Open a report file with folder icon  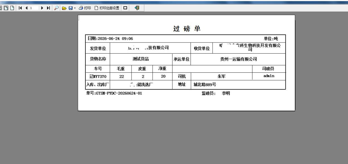click(x=64, y=8)
